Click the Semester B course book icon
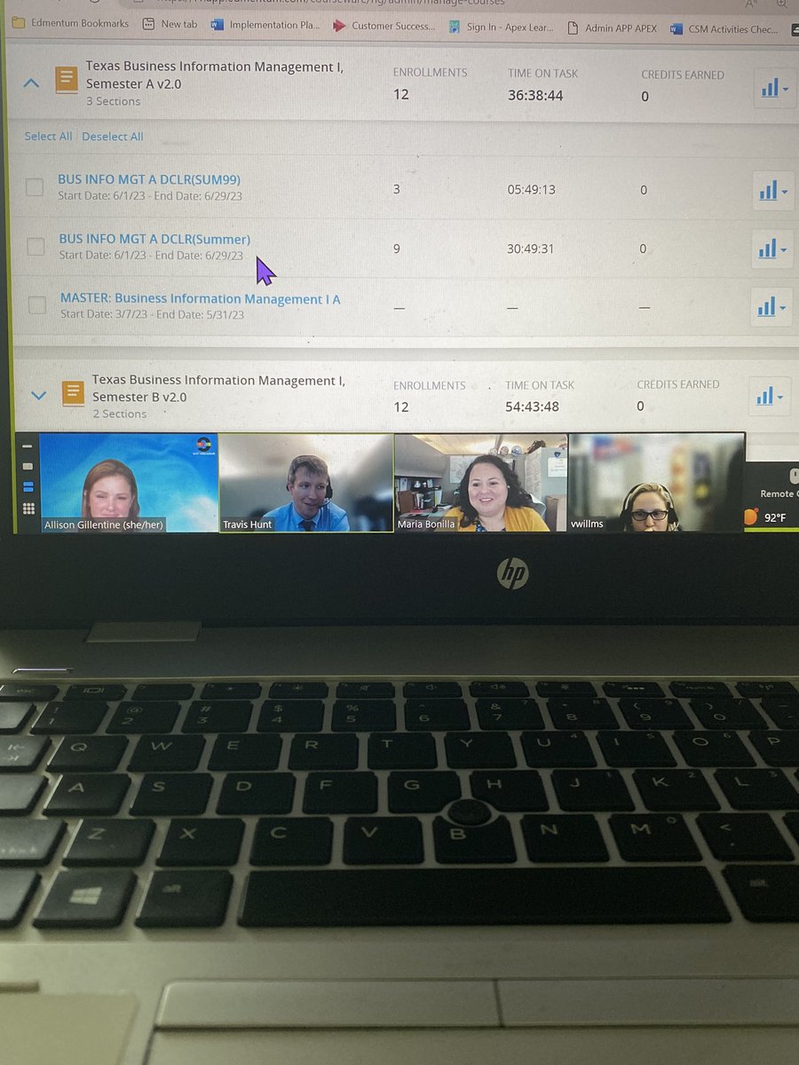 pyautogui.click(x=73, y=392)
